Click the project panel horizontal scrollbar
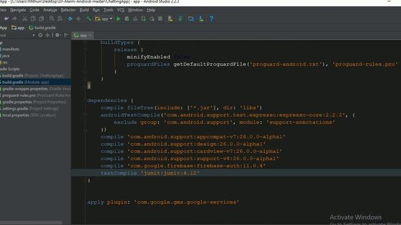Image resolution: width=401 pixels, height=225 pixels. [31, 223]
